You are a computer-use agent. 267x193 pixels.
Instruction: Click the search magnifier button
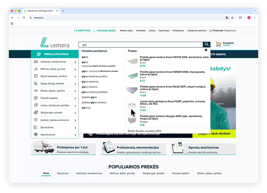point(207,45)
